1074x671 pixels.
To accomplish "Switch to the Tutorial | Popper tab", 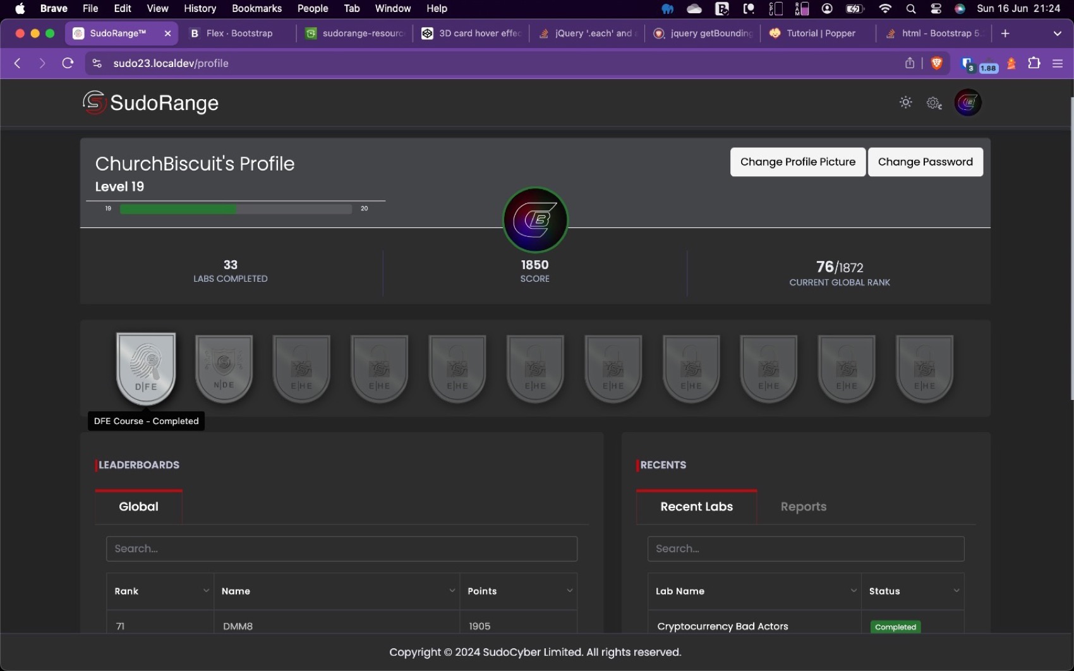I will [x=821, y=33].
